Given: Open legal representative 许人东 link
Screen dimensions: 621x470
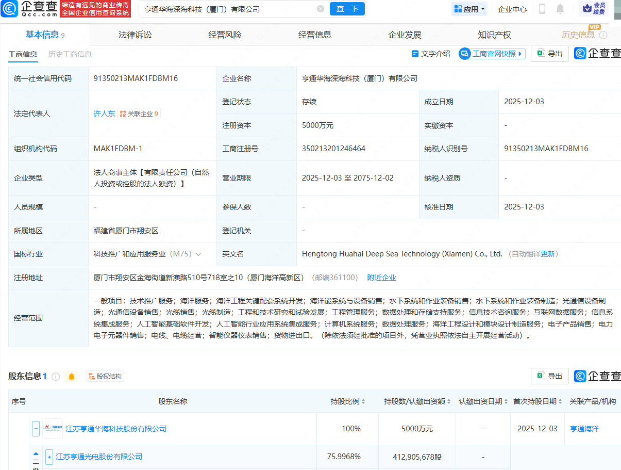Looking at the screenshot, I should (x=104, y=114).
